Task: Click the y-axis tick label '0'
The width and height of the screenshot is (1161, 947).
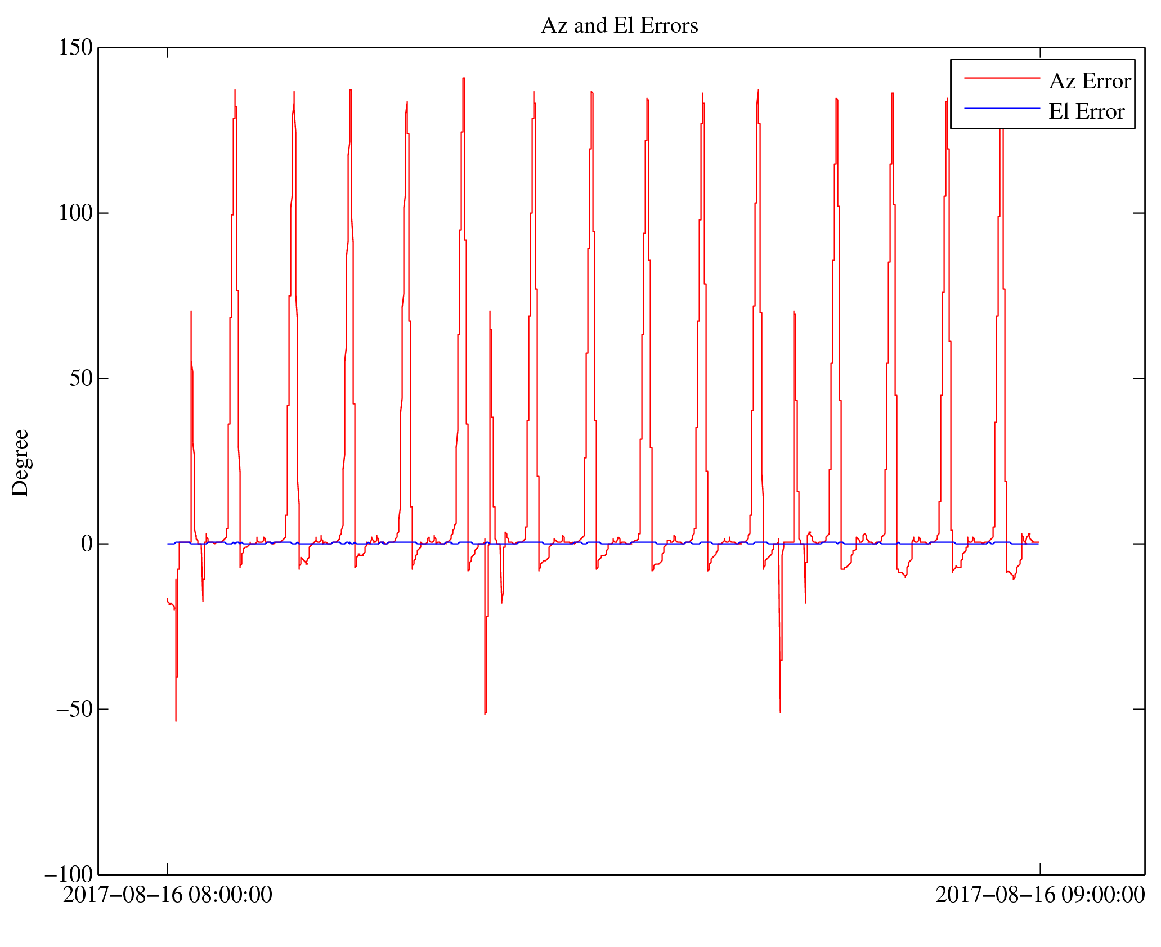Action: (x=87, y=544)
